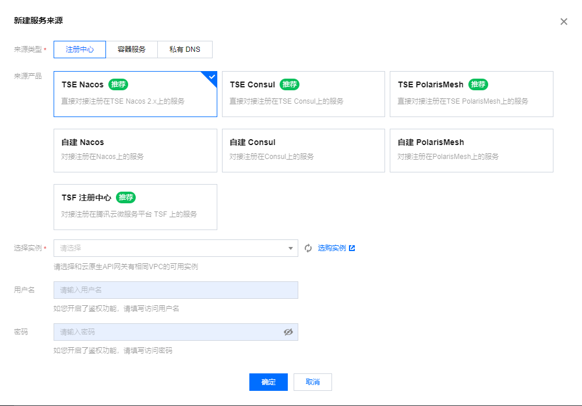Click the refresh instances icon
This screenshot has height=406, width=582.
point(308,248)
